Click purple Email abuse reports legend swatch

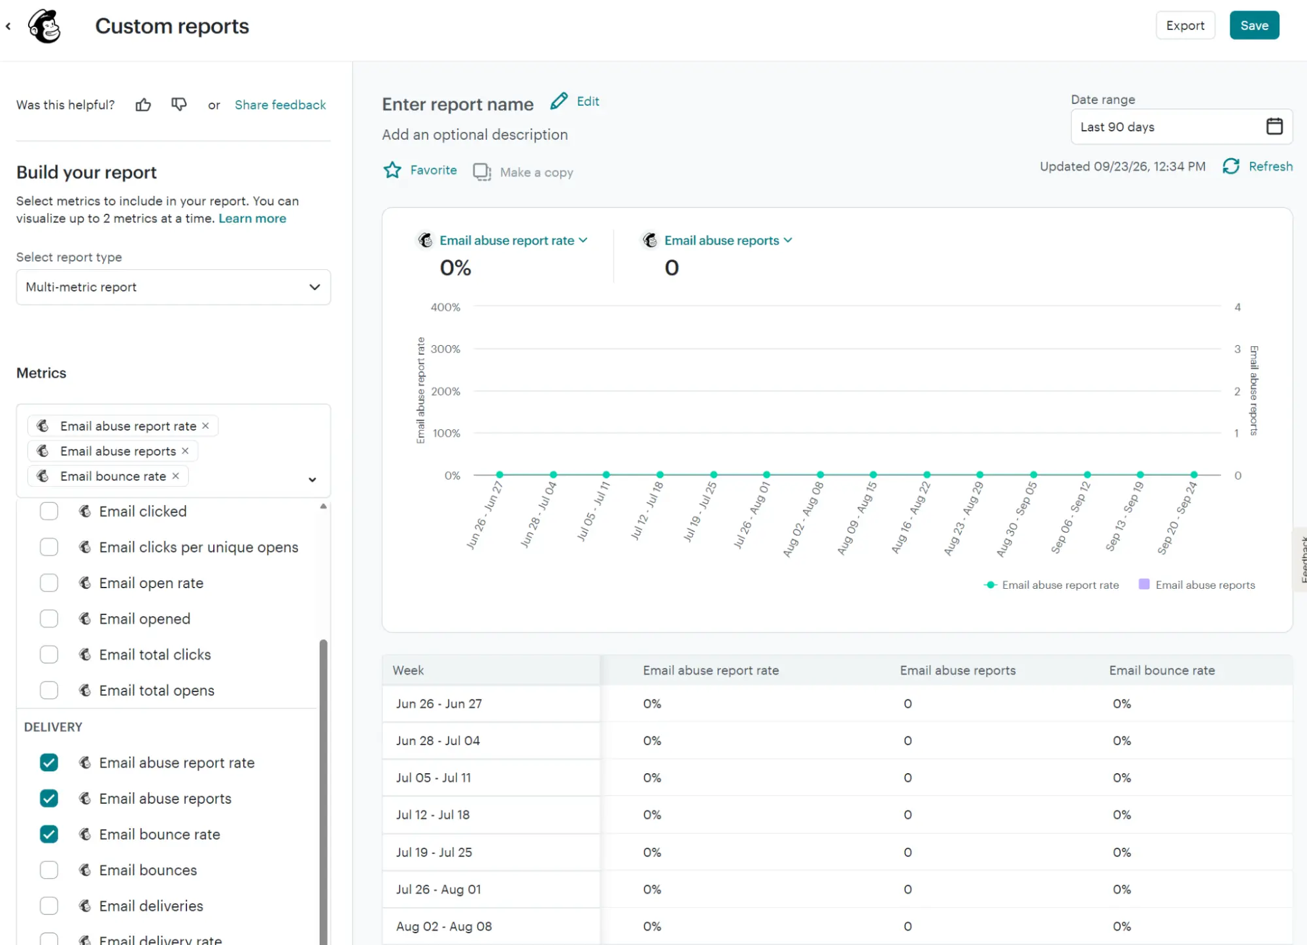click(1144, 584)
